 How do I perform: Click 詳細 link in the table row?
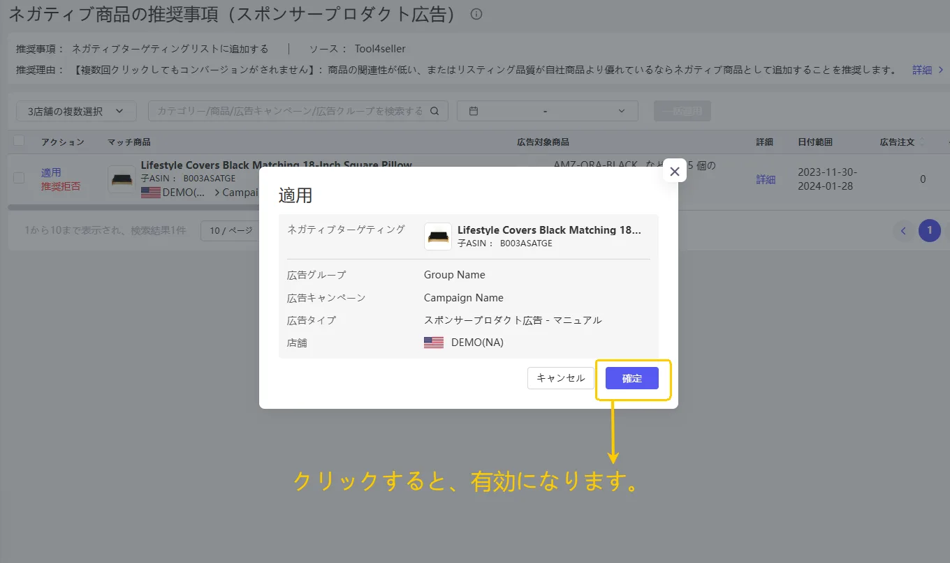(x=766, y=179)
